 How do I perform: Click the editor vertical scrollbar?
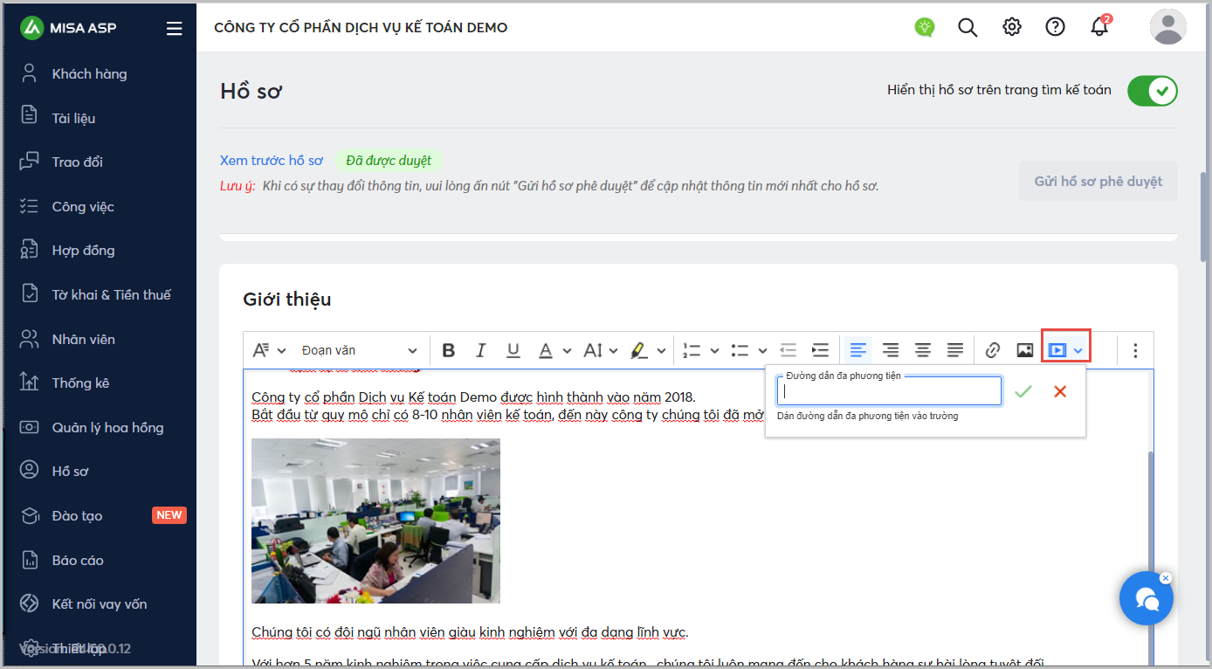point(1149,559)
